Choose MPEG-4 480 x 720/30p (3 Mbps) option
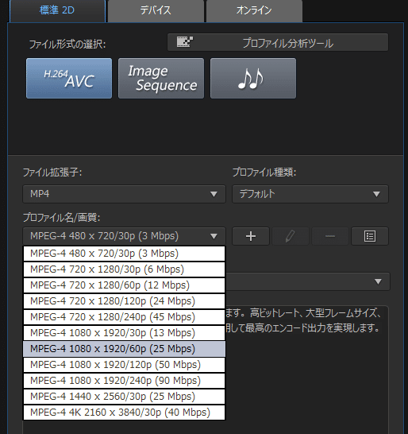 pyautogui.click(x=124, y=254)
